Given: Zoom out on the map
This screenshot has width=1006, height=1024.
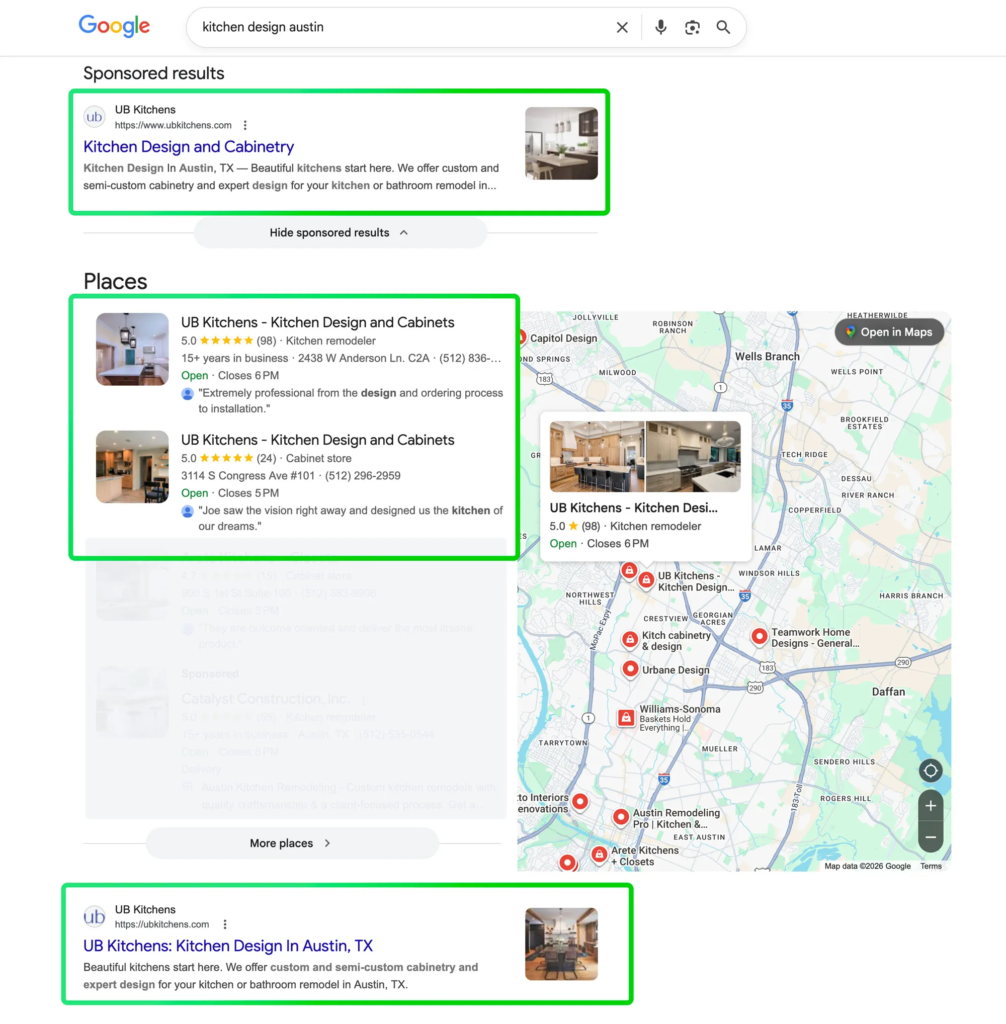Looking at the screenshot, I should pos(931,837).
